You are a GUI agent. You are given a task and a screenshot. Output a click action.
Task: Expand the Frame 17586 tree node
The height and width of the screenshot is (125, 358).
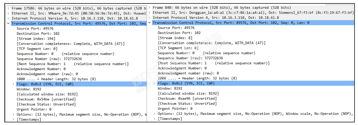(x=9, y=9)
